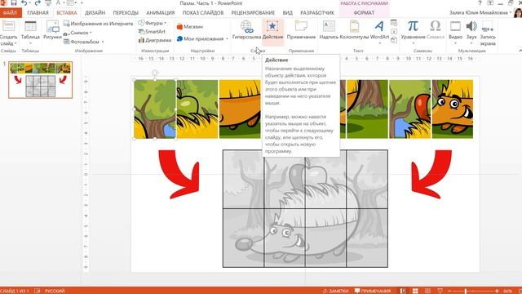Click the zoom in plus button
This screenshot has height=294, width=522.
click(x=497, y=291)
